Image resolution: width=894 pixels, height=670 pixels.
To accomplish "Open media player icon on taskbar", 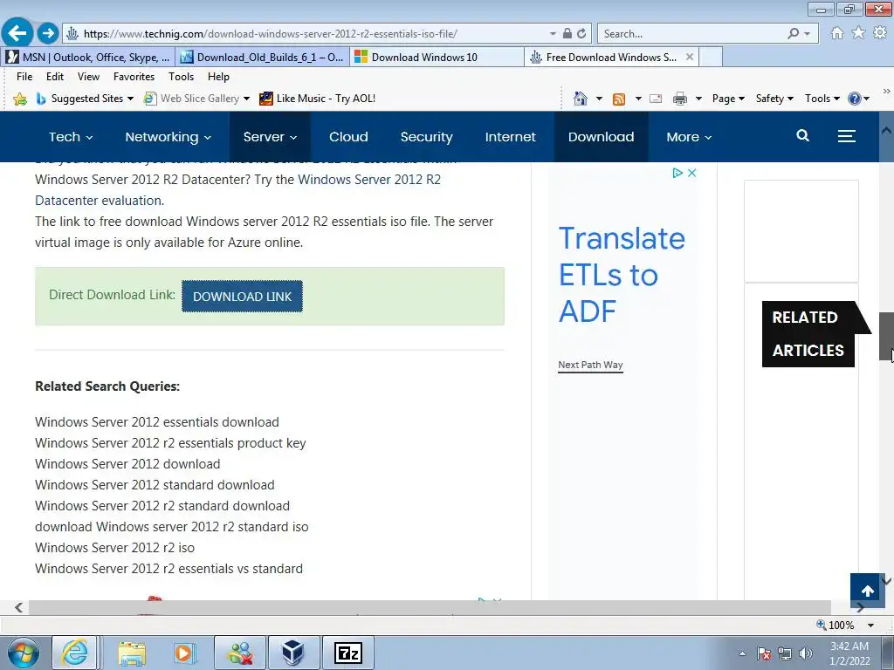I will click(x=185, y=653).
